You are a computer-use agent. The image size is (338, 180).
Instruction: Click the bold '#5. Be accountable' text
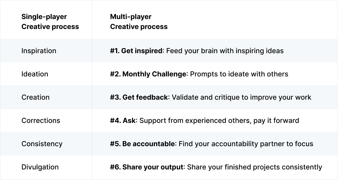pos(142,144)
